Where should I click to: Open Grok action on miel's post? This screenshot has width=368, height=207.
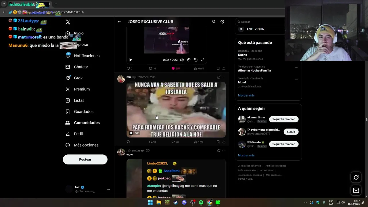coord(219,77)
